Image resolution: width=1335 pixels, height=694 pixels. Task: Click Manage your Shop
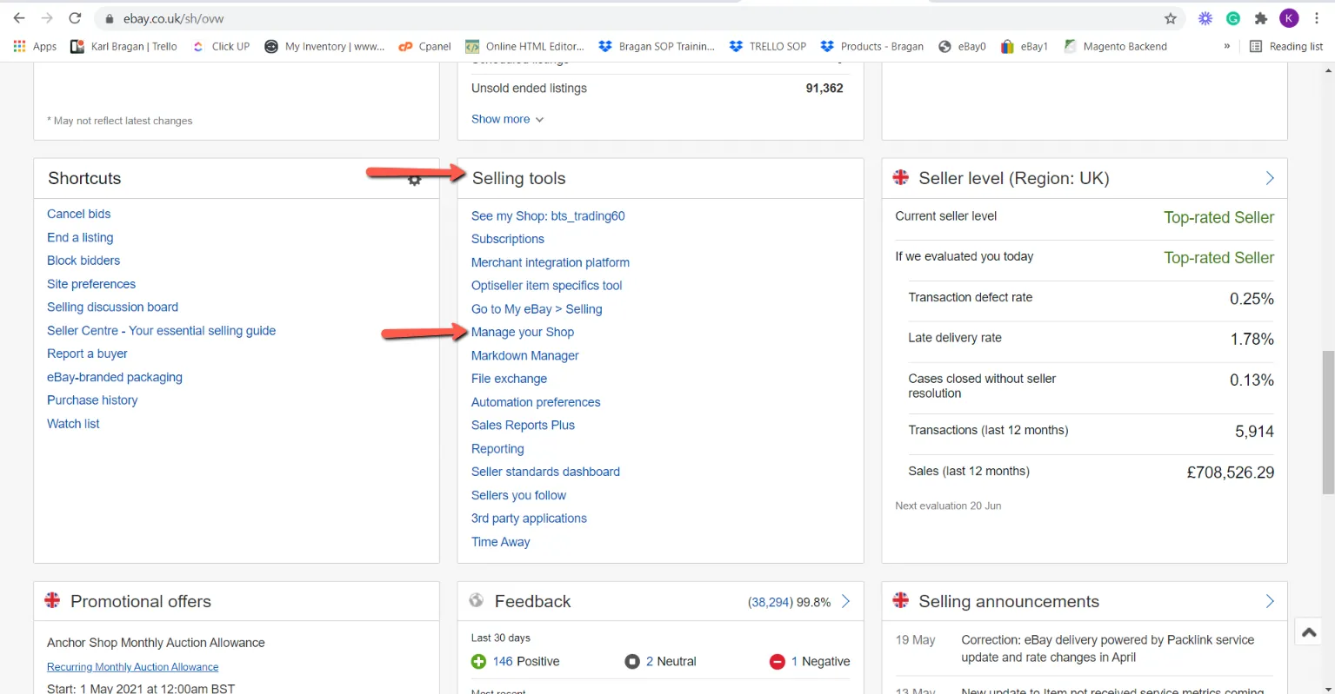[523, 332]
